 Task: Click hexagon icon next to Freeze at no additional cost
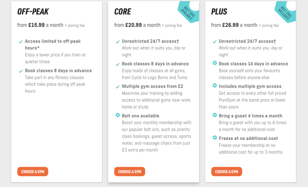[x=215, y=137]
